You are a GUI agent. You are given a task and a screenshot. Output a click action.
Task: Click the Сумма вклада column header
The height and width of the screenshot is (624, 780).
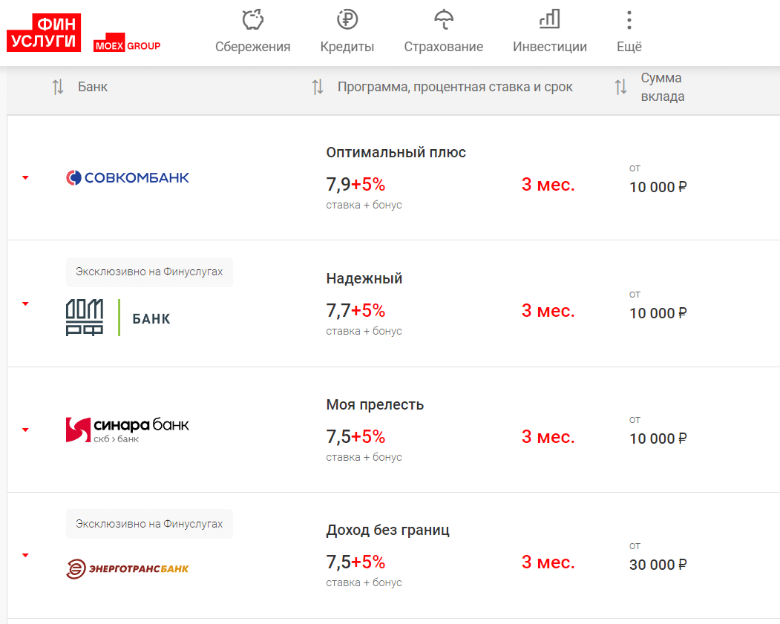click(663, 87)
